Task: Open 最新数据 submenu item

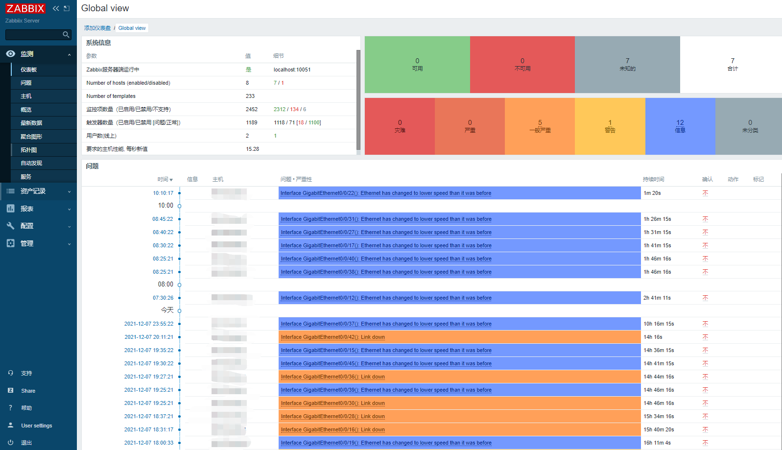Action: coord(31,123)
